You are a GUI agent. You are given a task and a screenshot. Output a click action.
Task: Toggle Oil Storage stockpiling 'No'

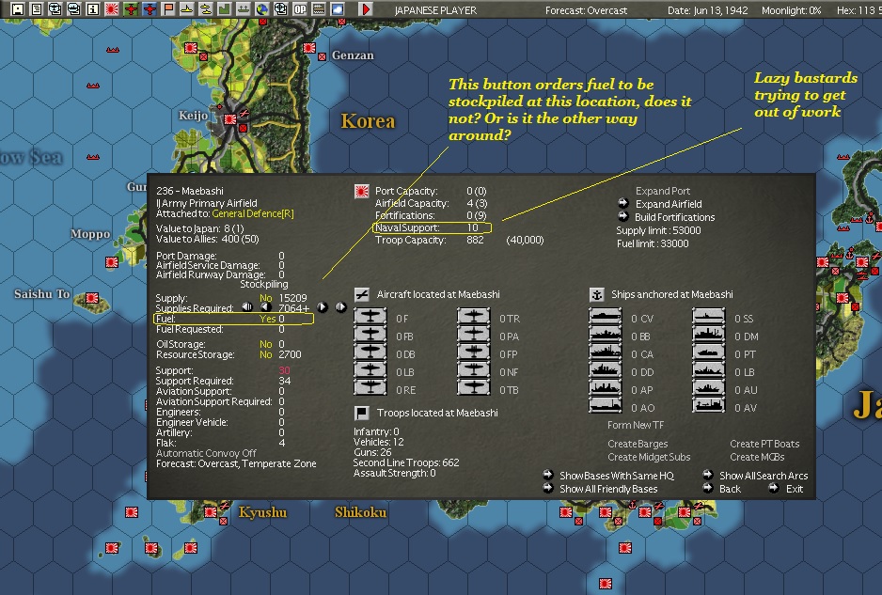[265, 344]
